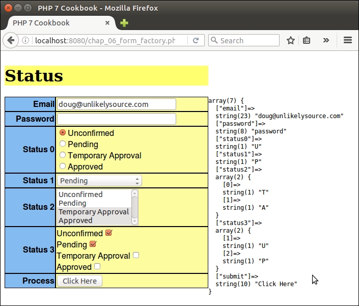
Task: Bookmark this page with the star icon
Action: tap(290, 41)
